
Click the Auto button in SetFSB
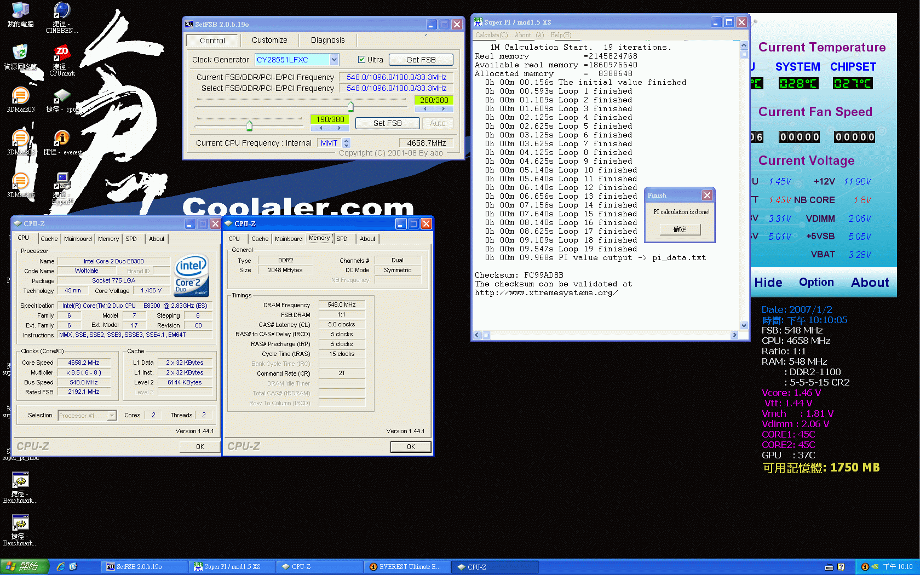(x=438, y=123)
